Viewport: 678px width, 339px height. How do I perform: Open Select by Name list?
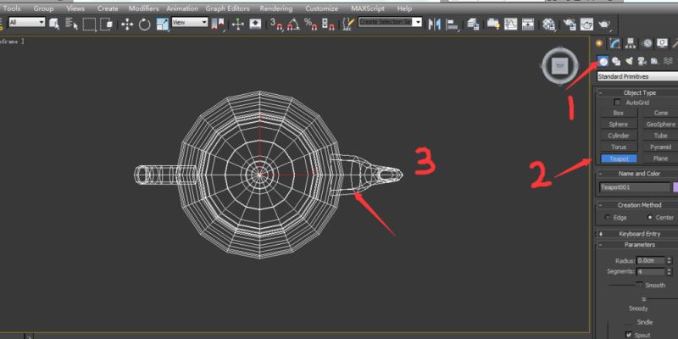coord(72,24)
